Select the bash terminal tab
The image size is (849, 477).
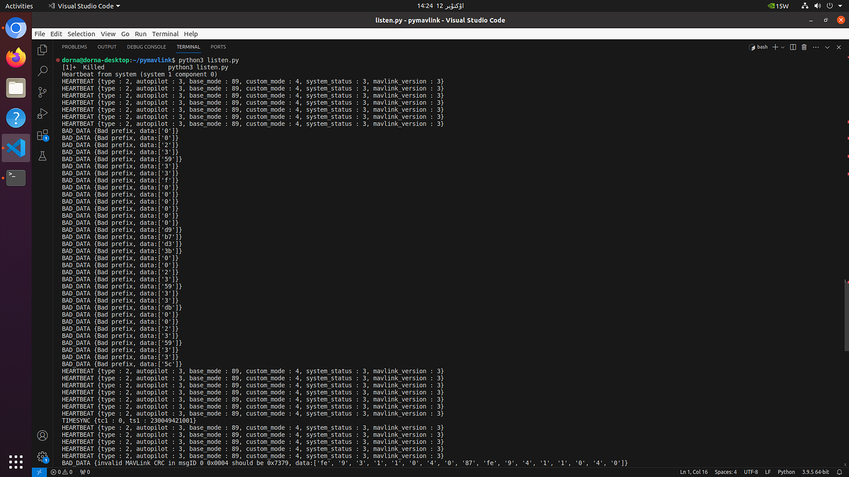click(x=759, y=47)
